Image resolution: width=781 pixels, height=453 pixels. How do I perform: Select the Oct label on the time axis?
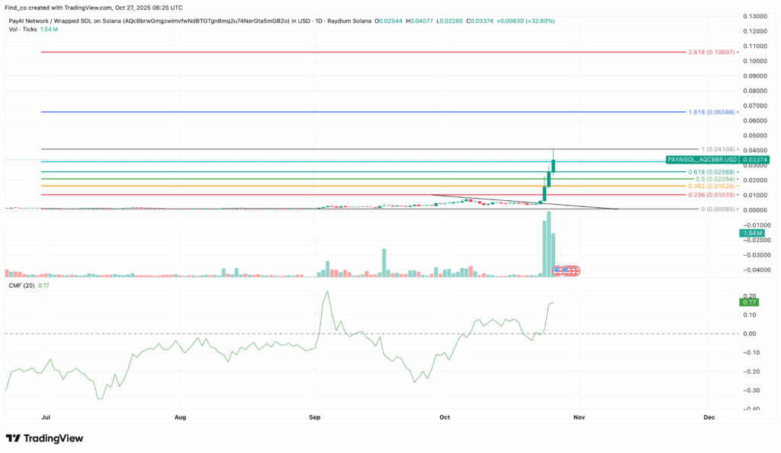[x=445, y=417]
